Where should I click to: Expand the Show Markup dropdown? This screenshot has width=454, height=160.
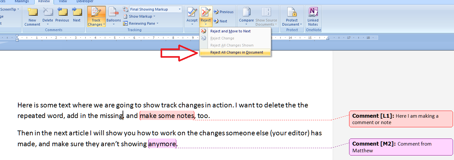click(142, 16)
